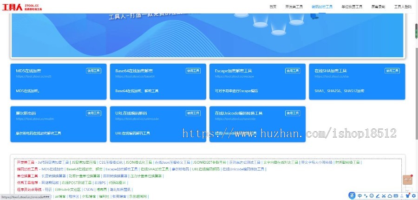418x200 pixels.
Task: Open the JSON格式化工具 footer link
Action: [138, 162]
